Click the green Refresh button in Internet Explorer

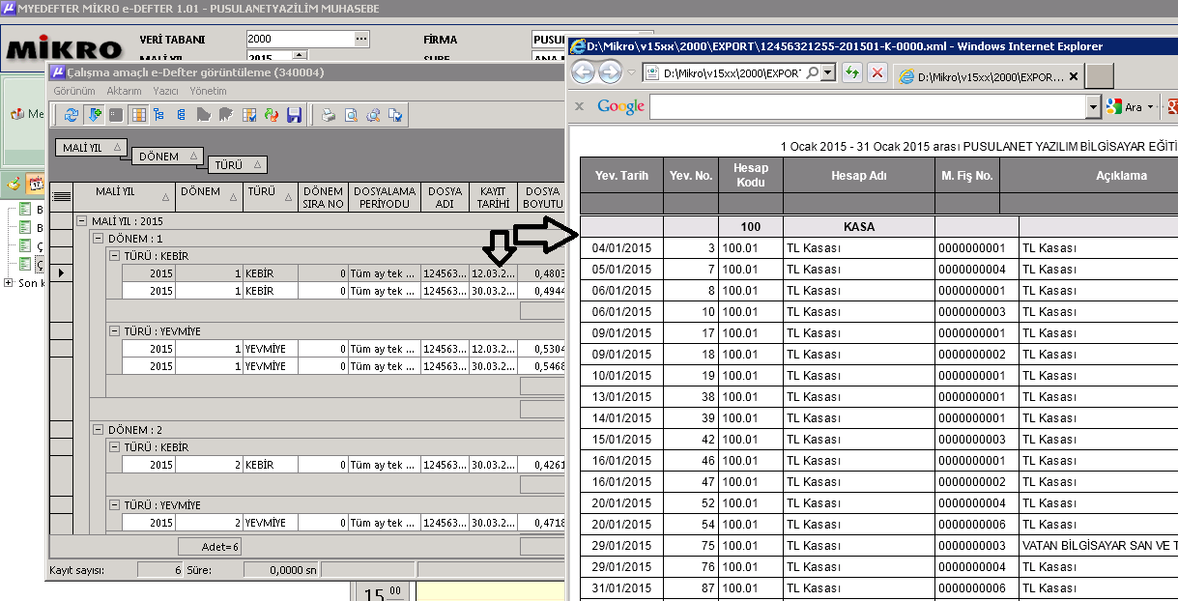[852, 73]
